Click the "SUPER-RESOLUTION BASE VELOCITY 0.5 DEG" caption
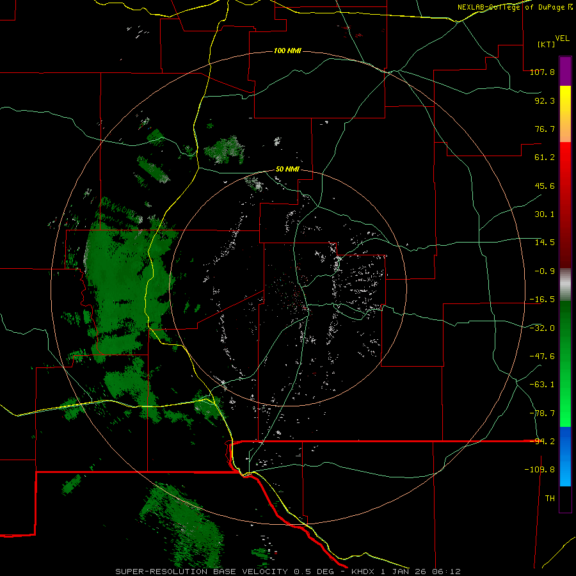 pos(225,572)
